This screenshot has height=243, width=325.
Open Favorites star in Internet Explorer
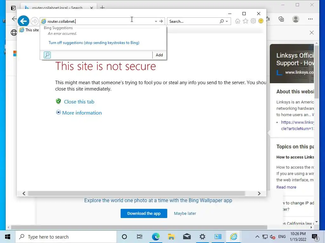pos(245,21)
